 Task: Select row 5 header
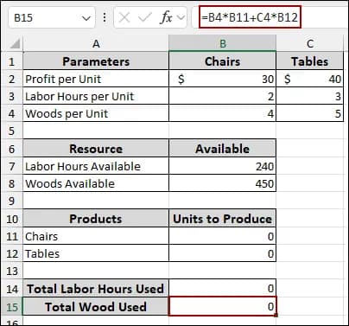pyautogui.click(x=11, y=131)
